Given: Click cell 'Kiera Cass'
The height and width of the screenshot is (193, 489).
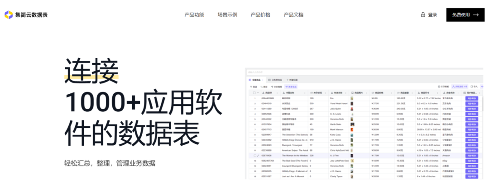Looking at the screenshot, I should (x=338, y=135).
